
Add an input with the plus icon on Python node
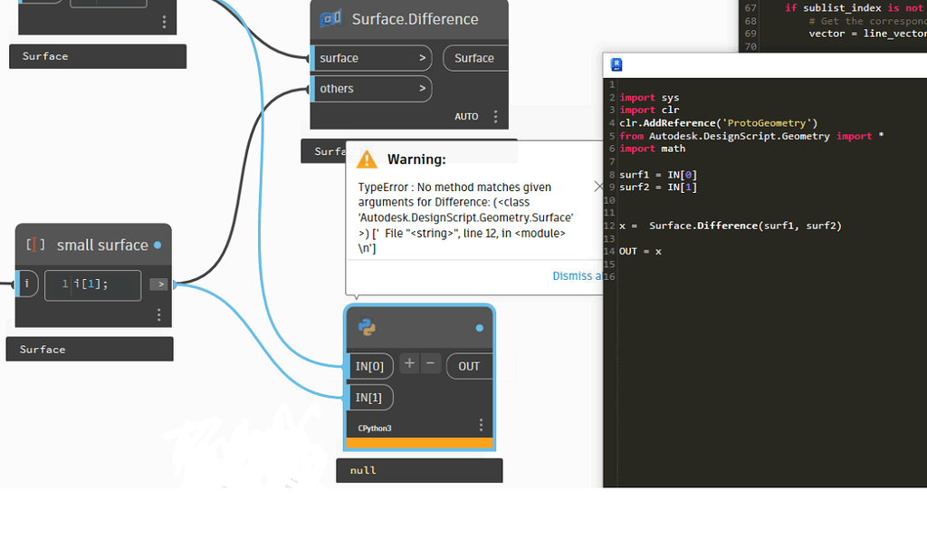(409, 365)
